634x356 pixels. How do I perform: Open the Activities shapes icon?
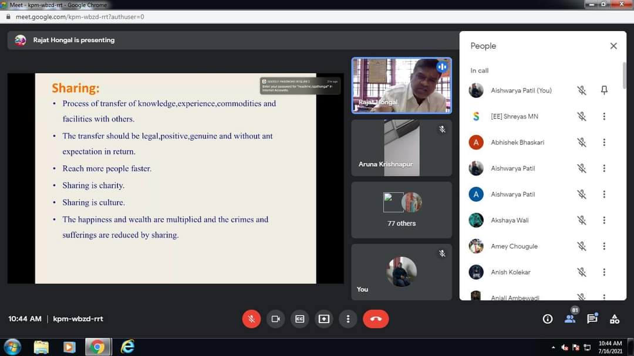(615, 319)
